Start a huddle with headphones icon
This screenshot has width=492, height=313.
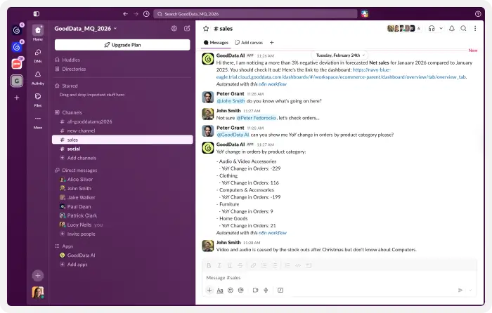432,29
